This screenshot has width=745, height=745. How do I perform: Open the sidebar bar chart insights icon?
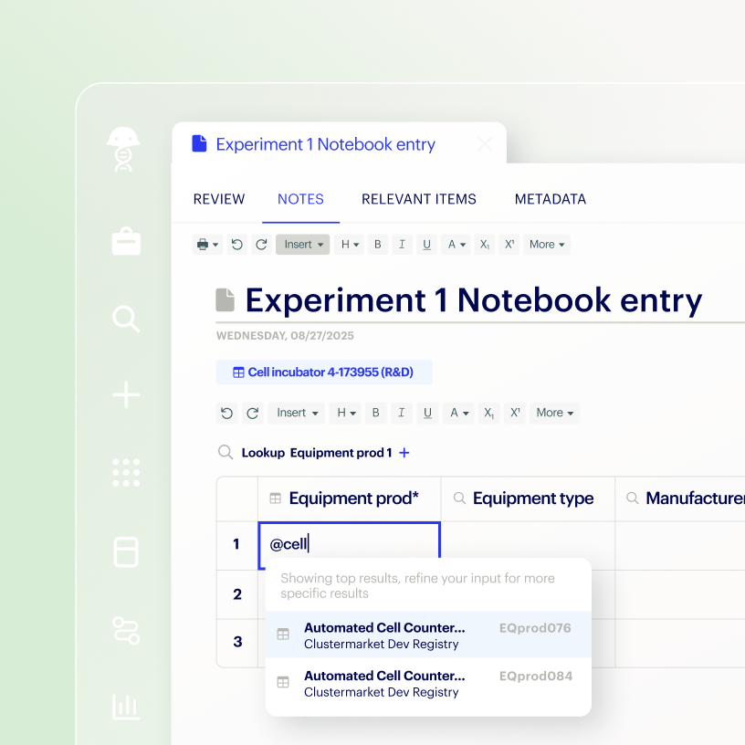pos(125,707)
